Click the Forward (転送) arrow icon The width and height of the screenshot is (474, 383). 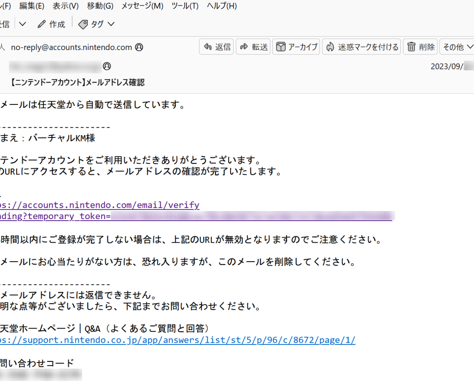(244, 47)
